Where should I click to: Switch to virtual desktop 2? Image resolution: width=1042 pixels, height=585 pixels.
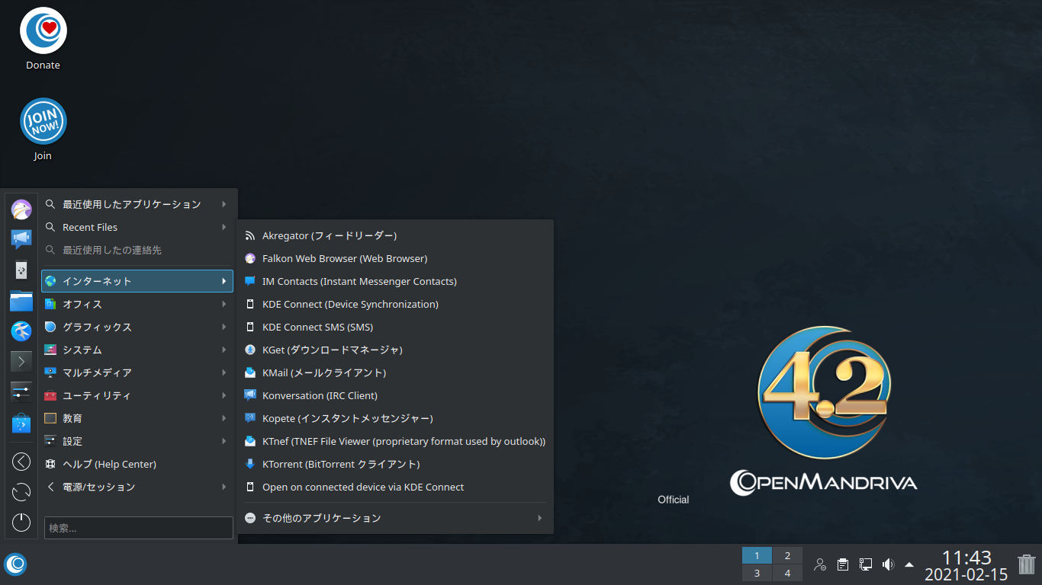(787, 555)
